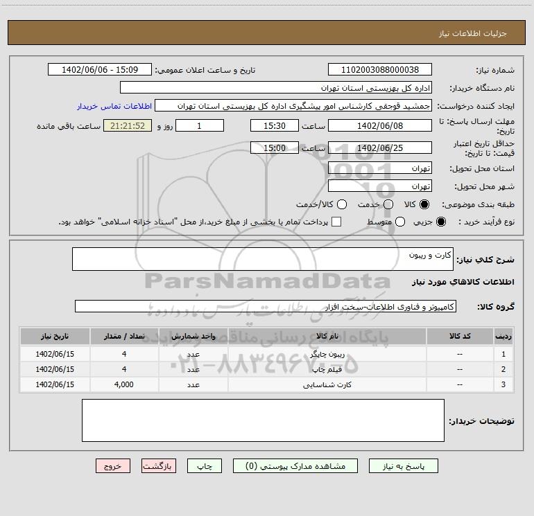This screenshot has height=516, width=534.
Task: Click the چاپ print button
Action: (x=205, y=466)
